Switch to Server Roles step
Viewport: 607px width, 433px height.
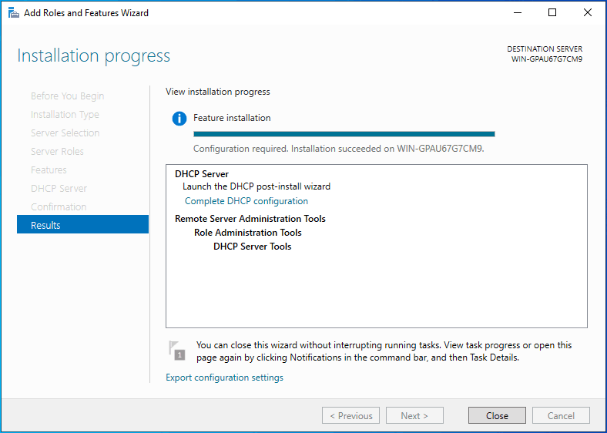(x=57, y=152)
